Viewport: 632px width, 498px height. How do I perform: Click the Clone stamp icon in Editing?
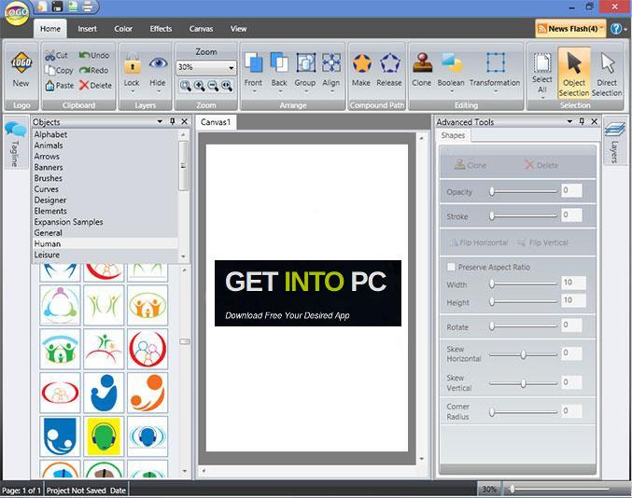422,63
